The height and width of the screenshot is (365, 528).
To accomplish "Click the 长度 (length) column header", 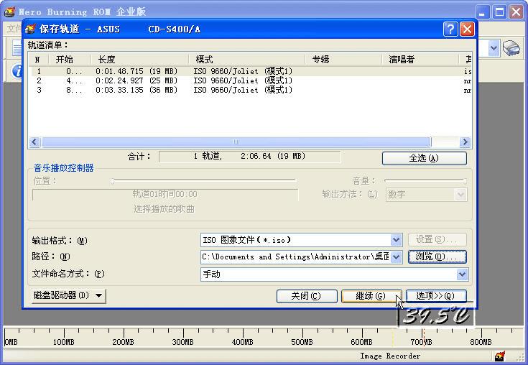I will point(140,60).
